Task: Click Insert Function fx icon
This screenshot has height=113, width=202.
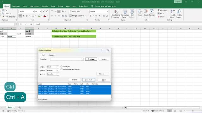Action: click(31, 24)
